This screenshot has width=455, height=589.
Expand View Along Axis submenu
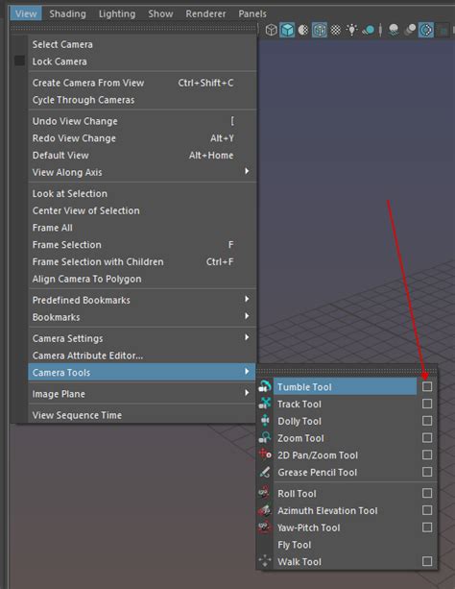142,172
